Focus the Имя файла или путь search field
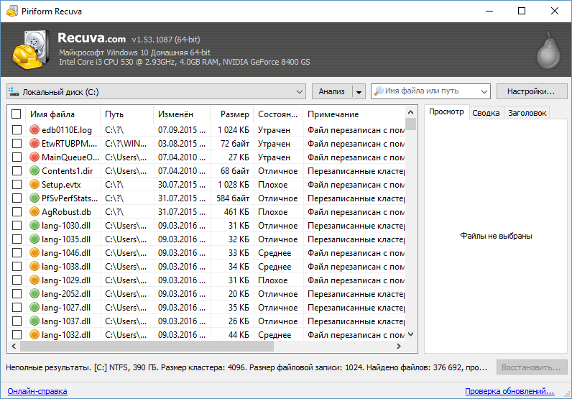This screenshot has height=399, width=572. pos(430,91)
